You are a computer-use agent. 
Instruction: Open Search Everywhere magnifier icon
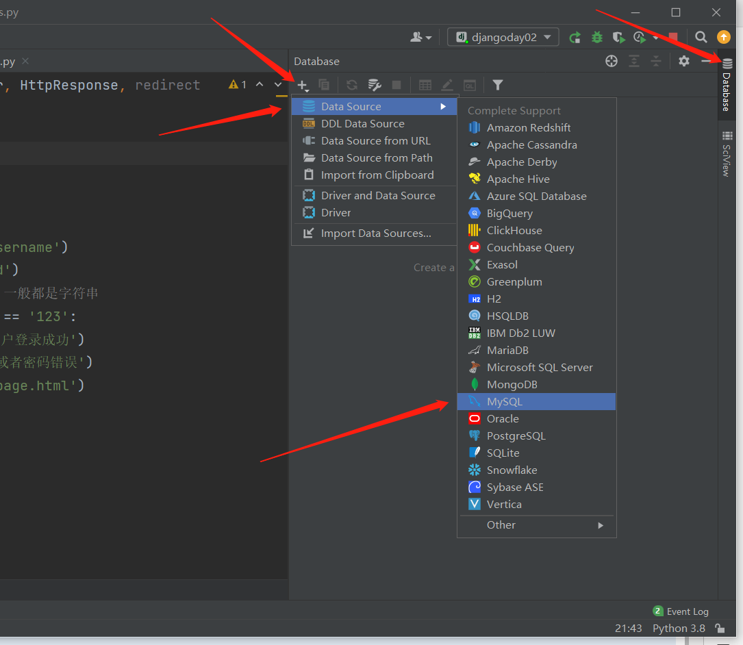tap(701, 37)
